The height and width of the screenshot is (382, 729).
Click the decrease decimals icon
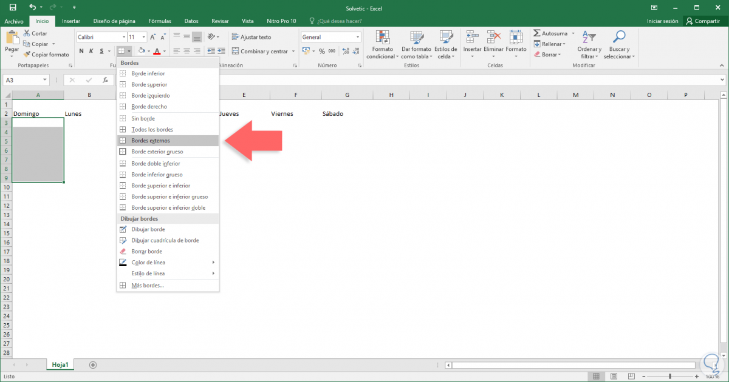(356, 52)
